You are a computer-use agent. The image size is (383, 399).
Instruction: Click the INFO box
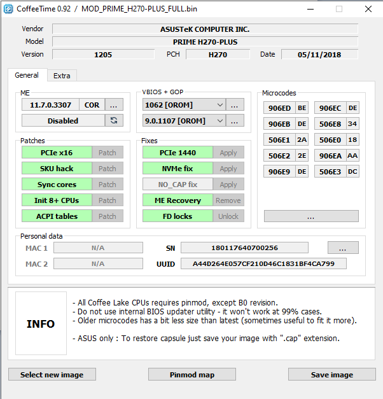click(41, 323)
